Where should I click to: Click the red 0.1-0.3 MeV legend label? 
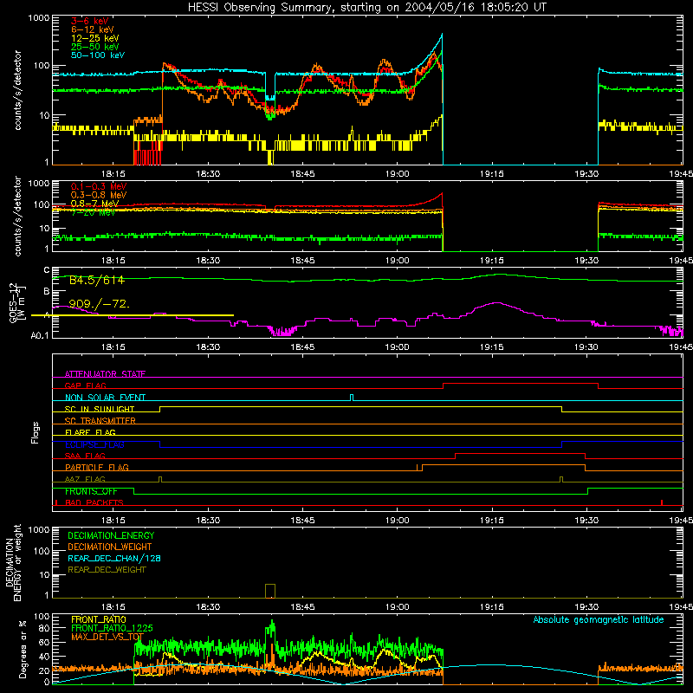coord(98,186)
